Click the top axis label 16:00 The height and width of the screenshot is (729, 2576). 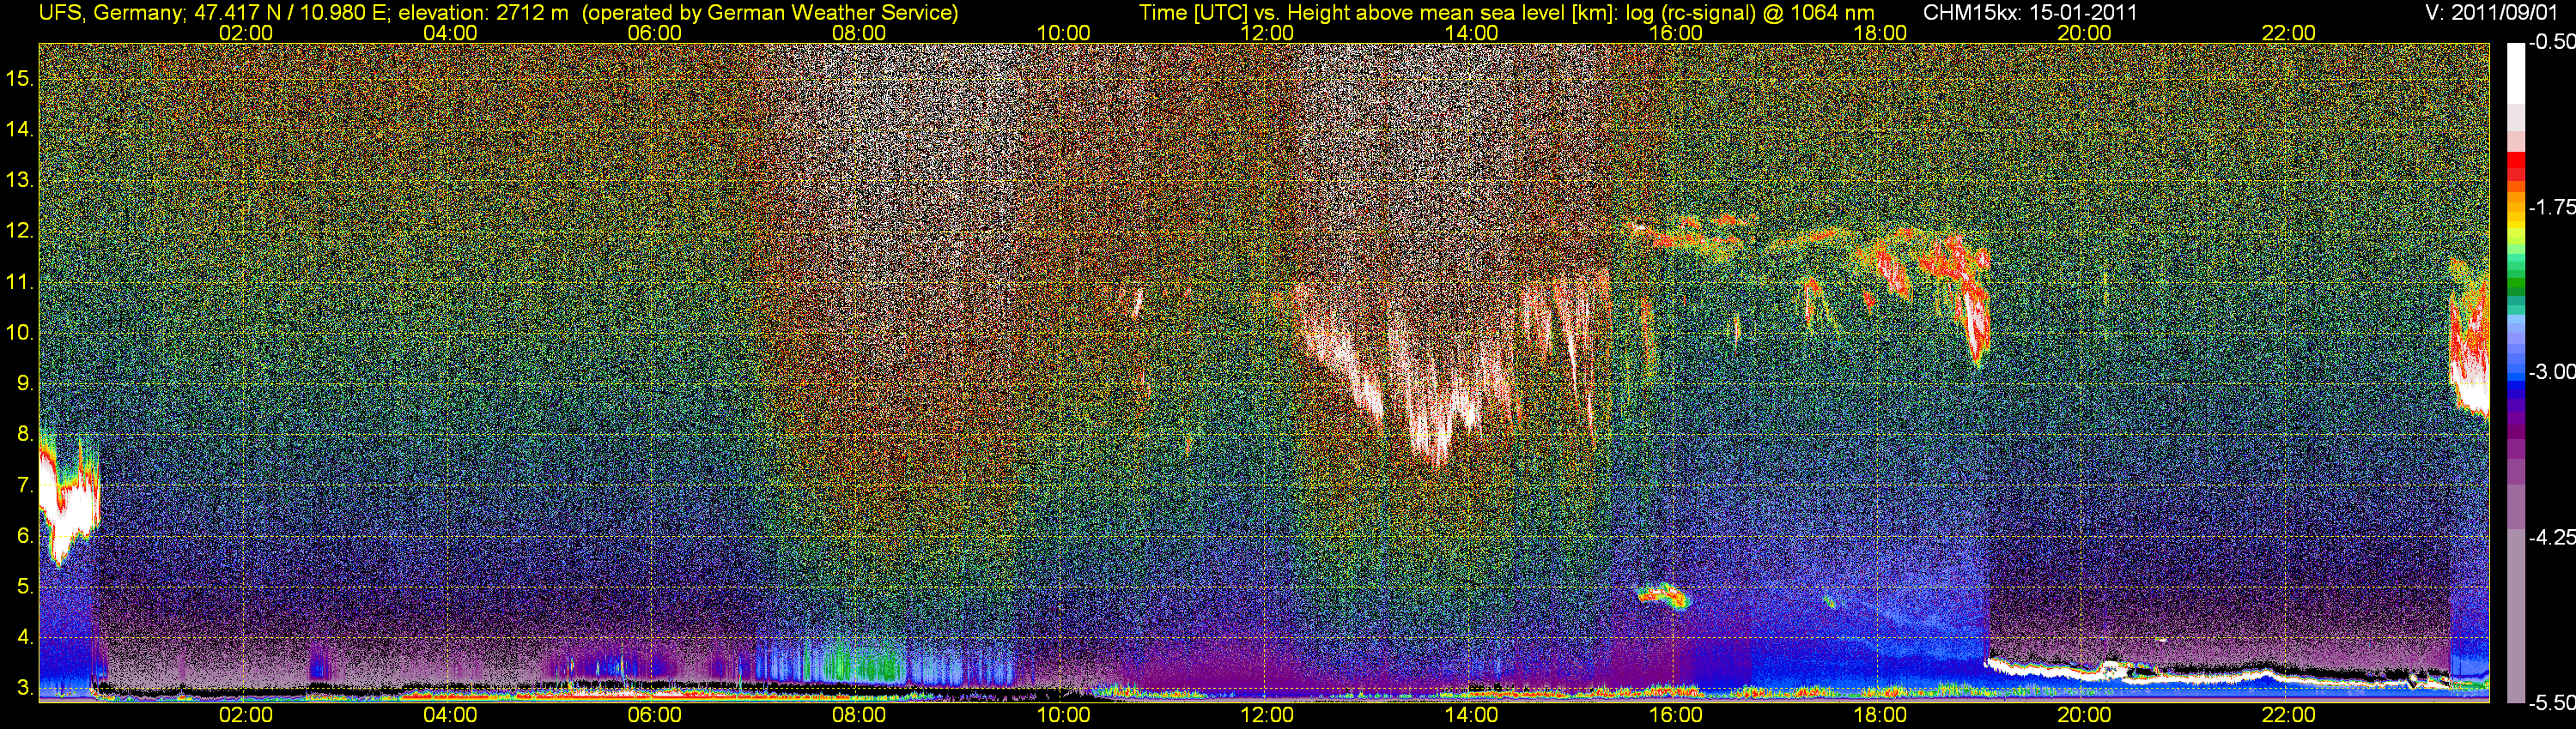pos(1676,33)
